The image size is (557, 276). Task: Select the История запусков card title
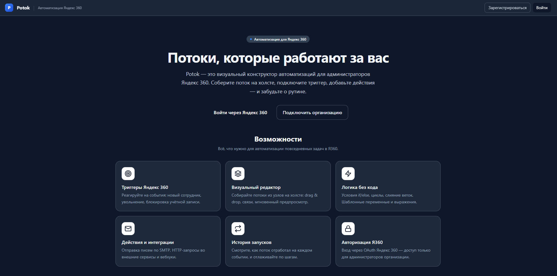coord(252,242)
